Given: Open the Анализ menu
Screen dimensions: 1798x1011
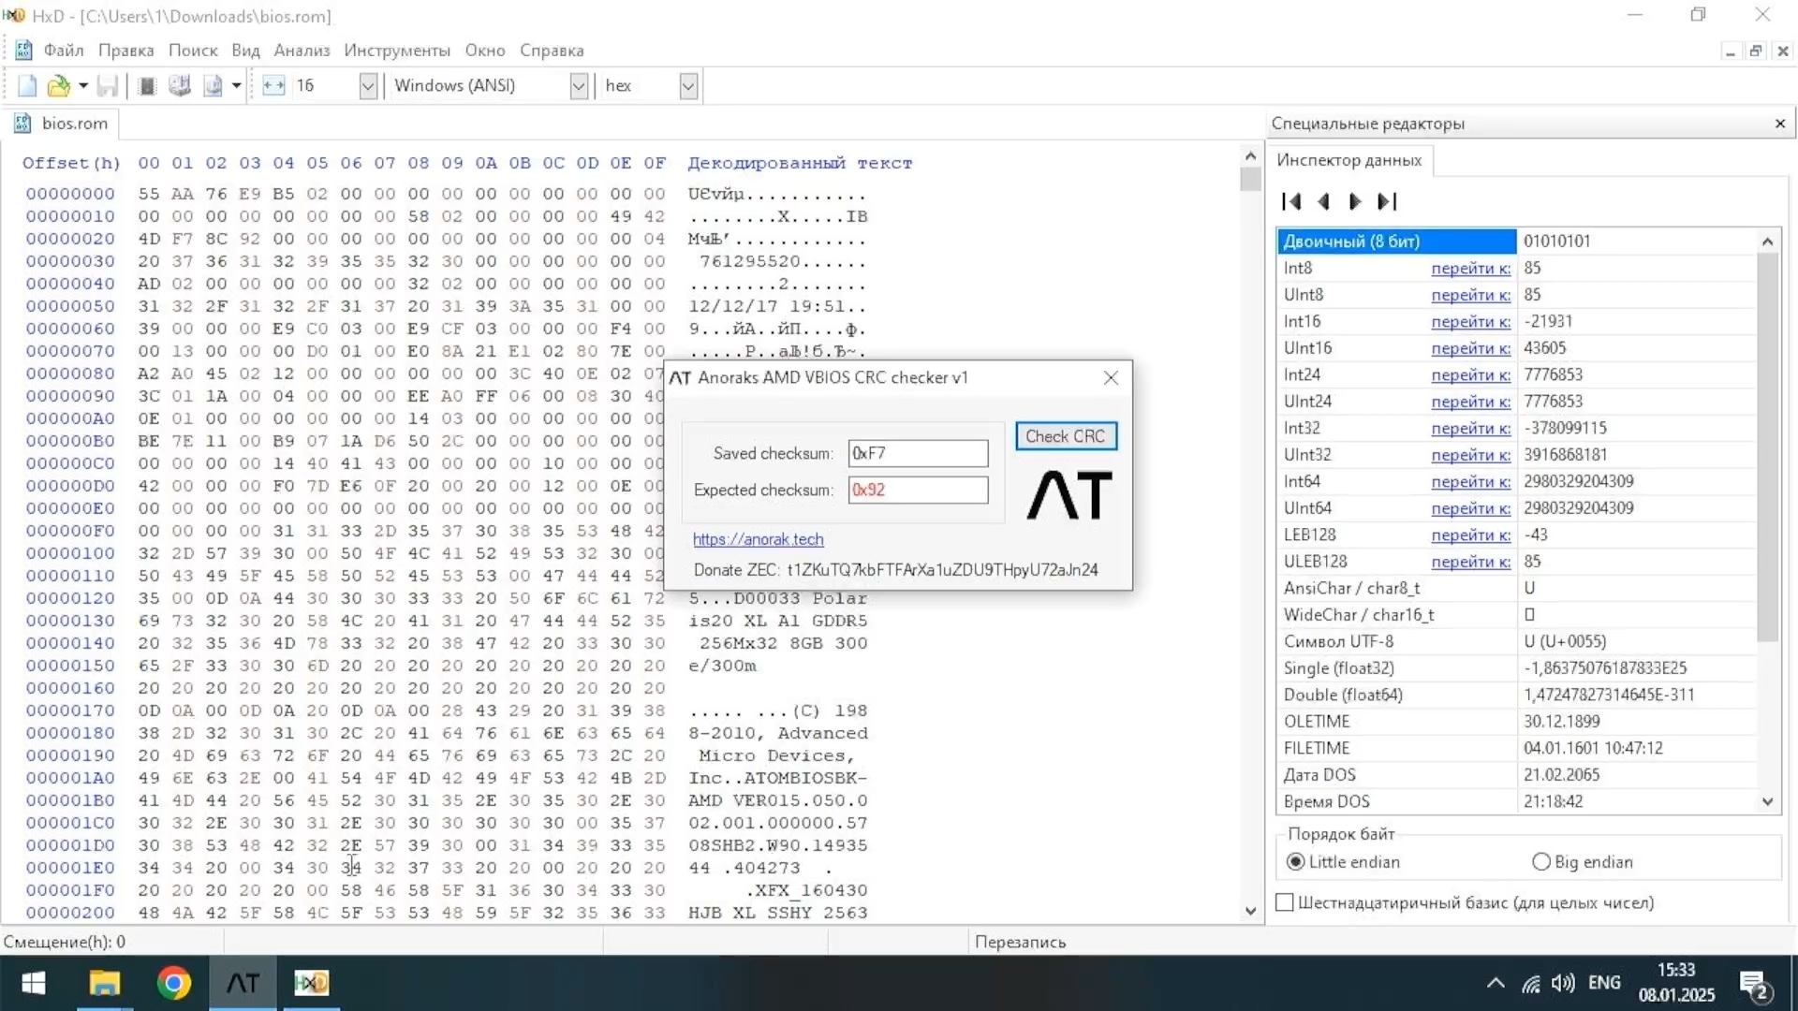Looking at the screenshot, I should point(302,51).
